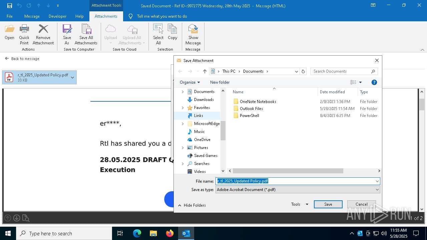Click in the Search Documents field
The height and width of the screenshot is (240, 427).
tap(344, 71)
